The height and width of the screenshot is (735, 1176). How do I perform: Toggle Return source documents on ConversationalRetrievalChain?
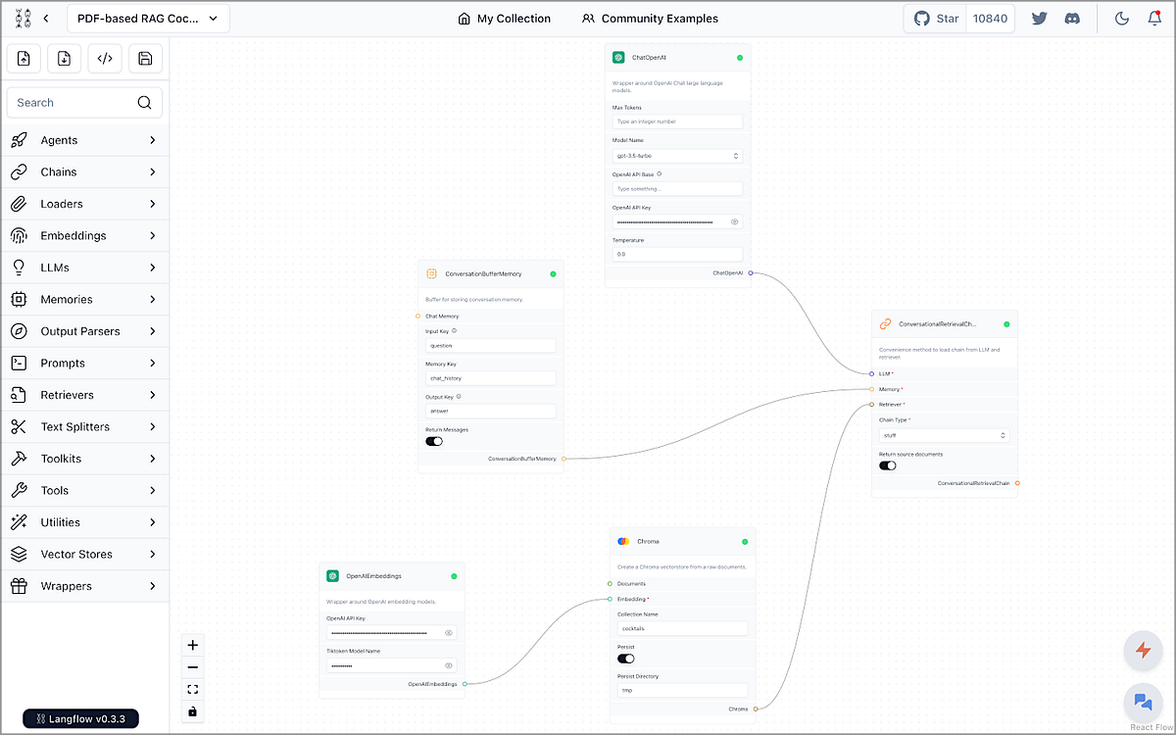tap(887, 465)
